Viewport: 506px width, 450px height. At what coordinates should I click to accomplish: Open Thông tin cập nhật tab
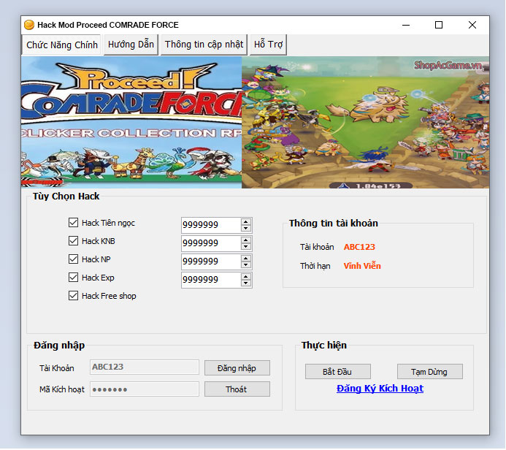tap(204, 45)
